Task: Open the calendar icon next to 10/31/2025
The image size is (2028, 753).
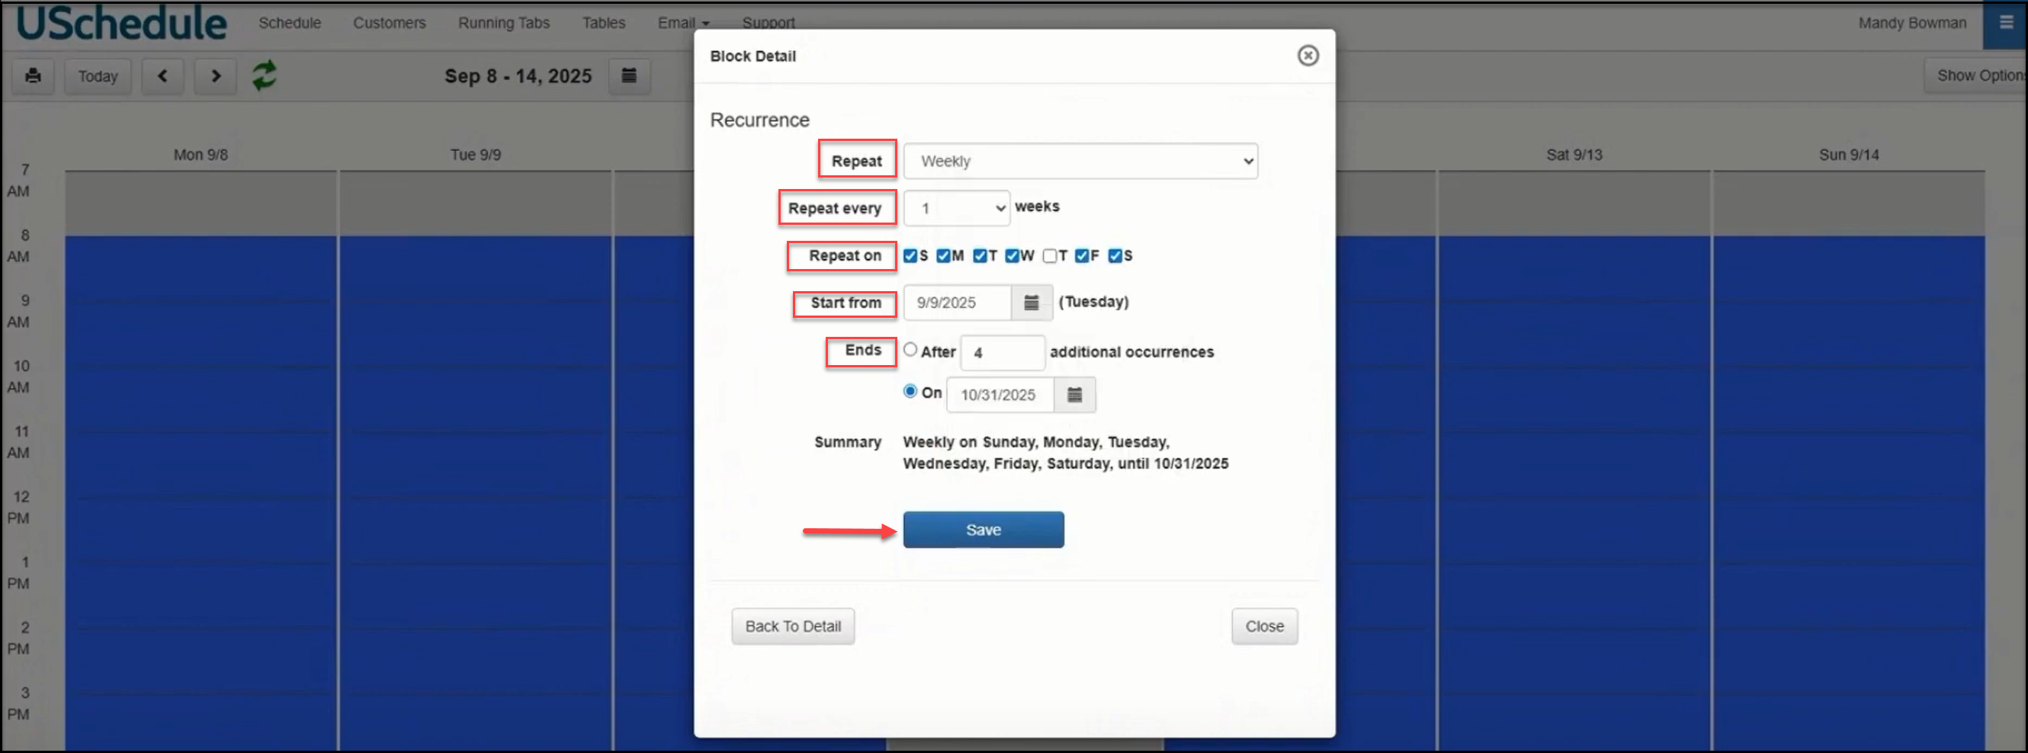Action: point(1075,395)
